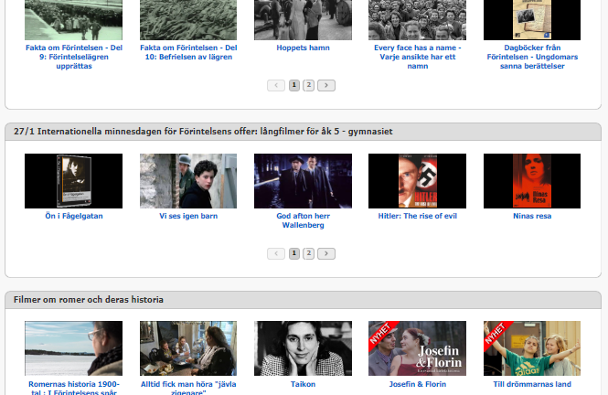The width and height of the screenshot is (608, 395).
Task: Select page 1 in långfilmer carousel
Action: click(x=293, y=253)
